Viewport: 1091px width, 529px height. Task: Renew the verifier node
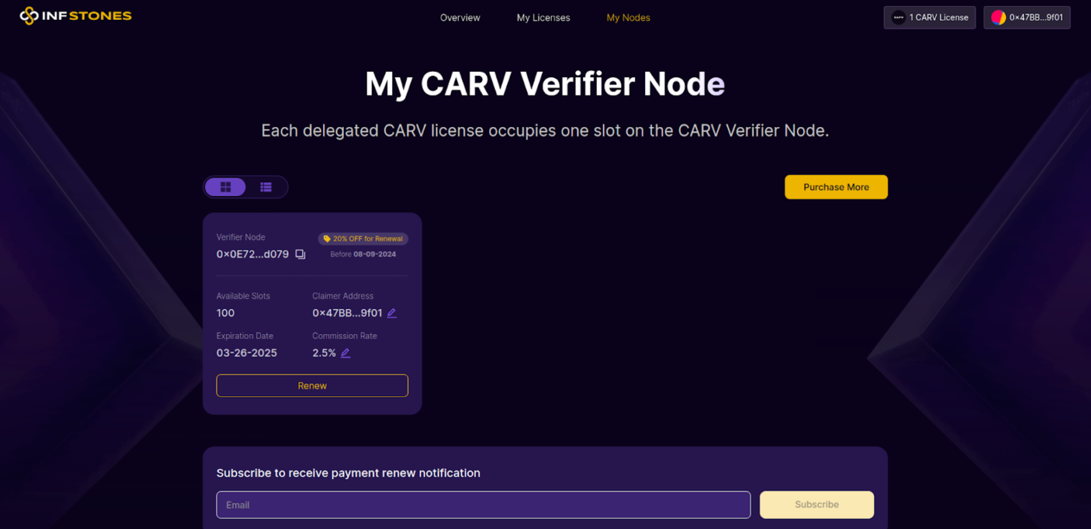click(x=312, y=386)
